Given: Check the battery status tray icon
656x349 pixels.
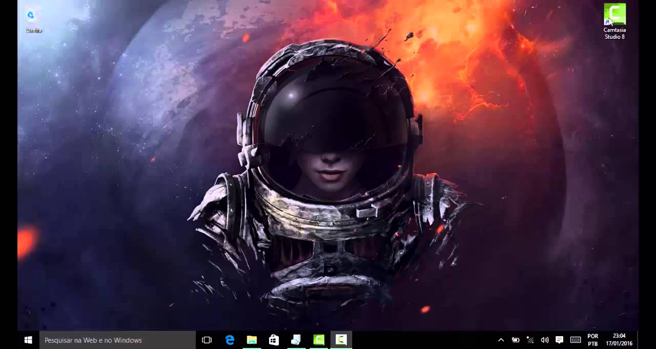Looking at the screenshot, I should pyautogui.click(x=516, y=340).
